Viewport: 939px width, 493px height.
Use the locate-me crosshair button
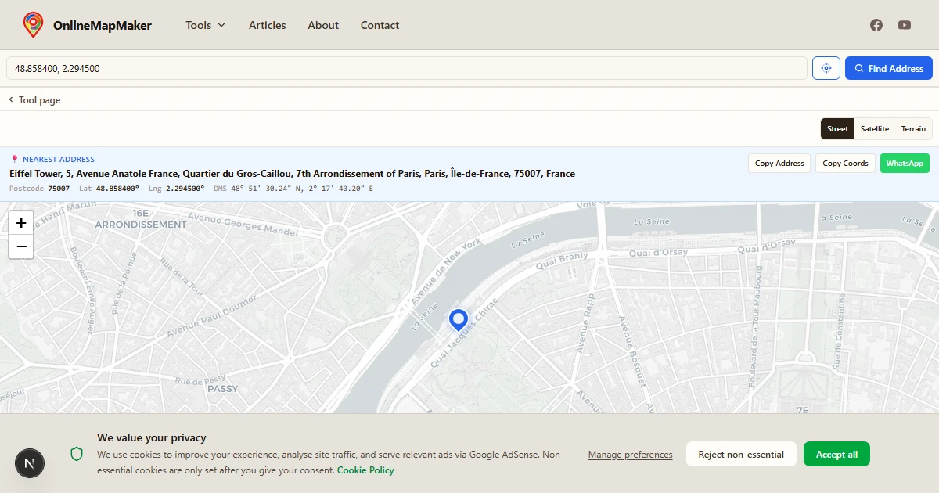(x=826, y=68)
